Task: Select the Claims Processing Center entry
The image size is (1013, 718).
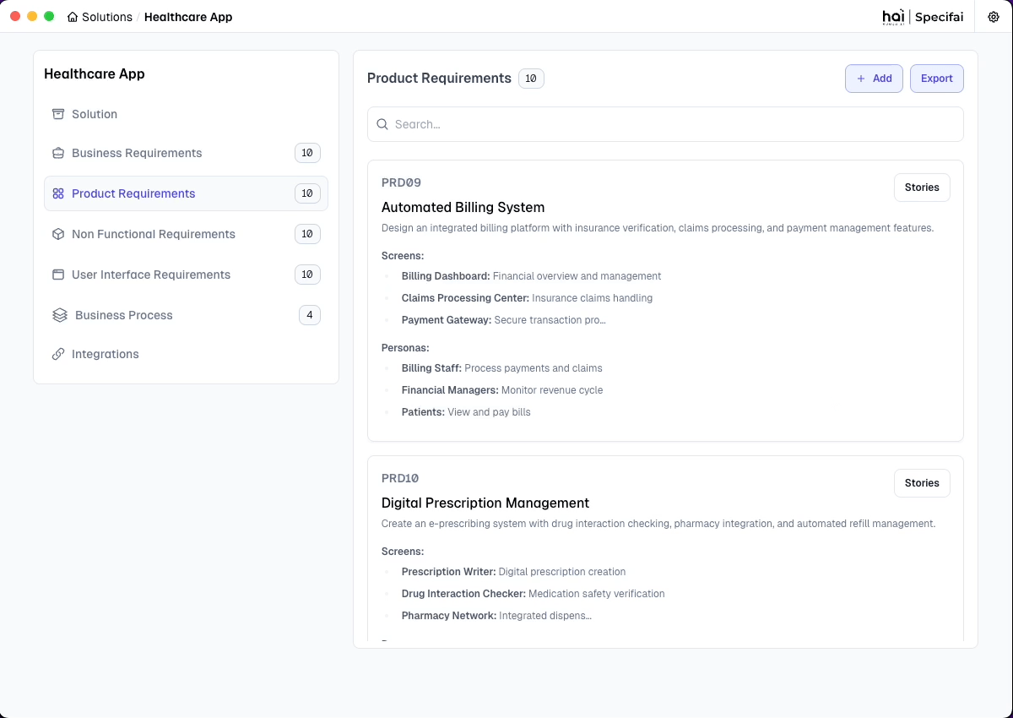Action: pyautogui.click(x=527, y=298)
